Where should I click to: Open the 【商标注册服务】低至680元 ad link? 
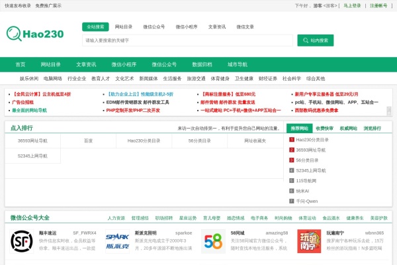tap(228, 94)
